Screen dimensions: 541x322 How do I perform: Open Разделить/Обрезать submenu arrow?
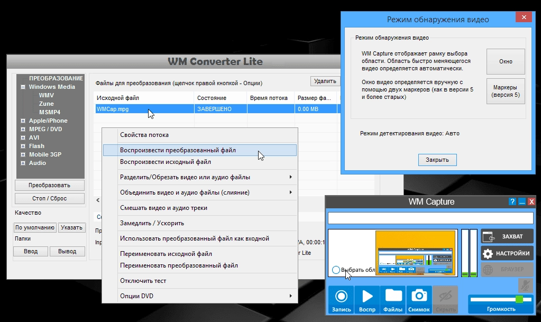(290, 177)
